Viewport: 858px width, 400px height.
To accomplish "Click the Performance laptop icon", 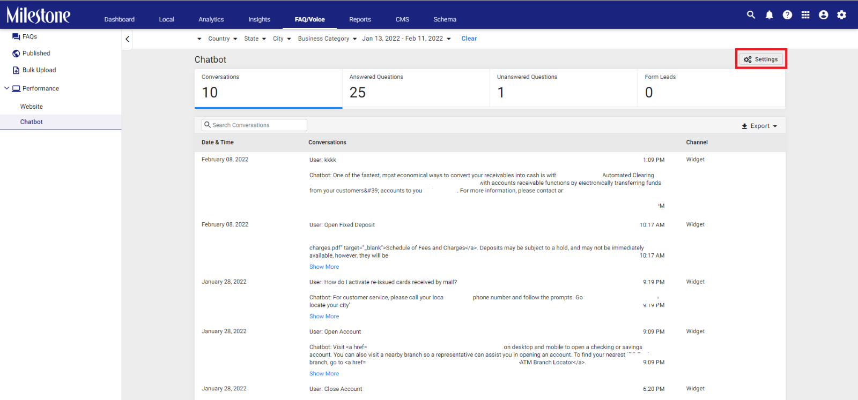I will (16, 88).
